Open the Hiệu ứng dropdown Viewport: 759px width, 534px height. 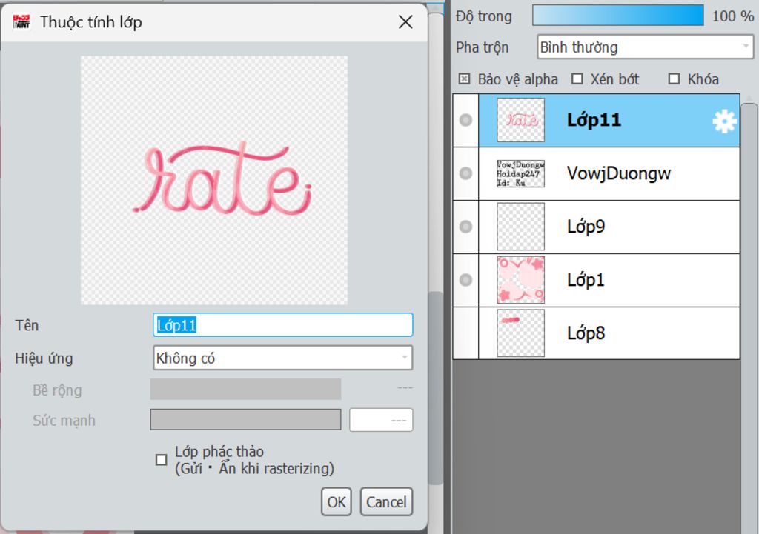point(282,358)
